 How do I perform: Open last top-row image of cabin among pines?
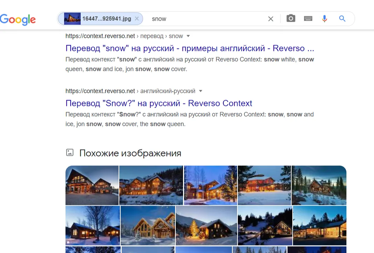[319, 185]
